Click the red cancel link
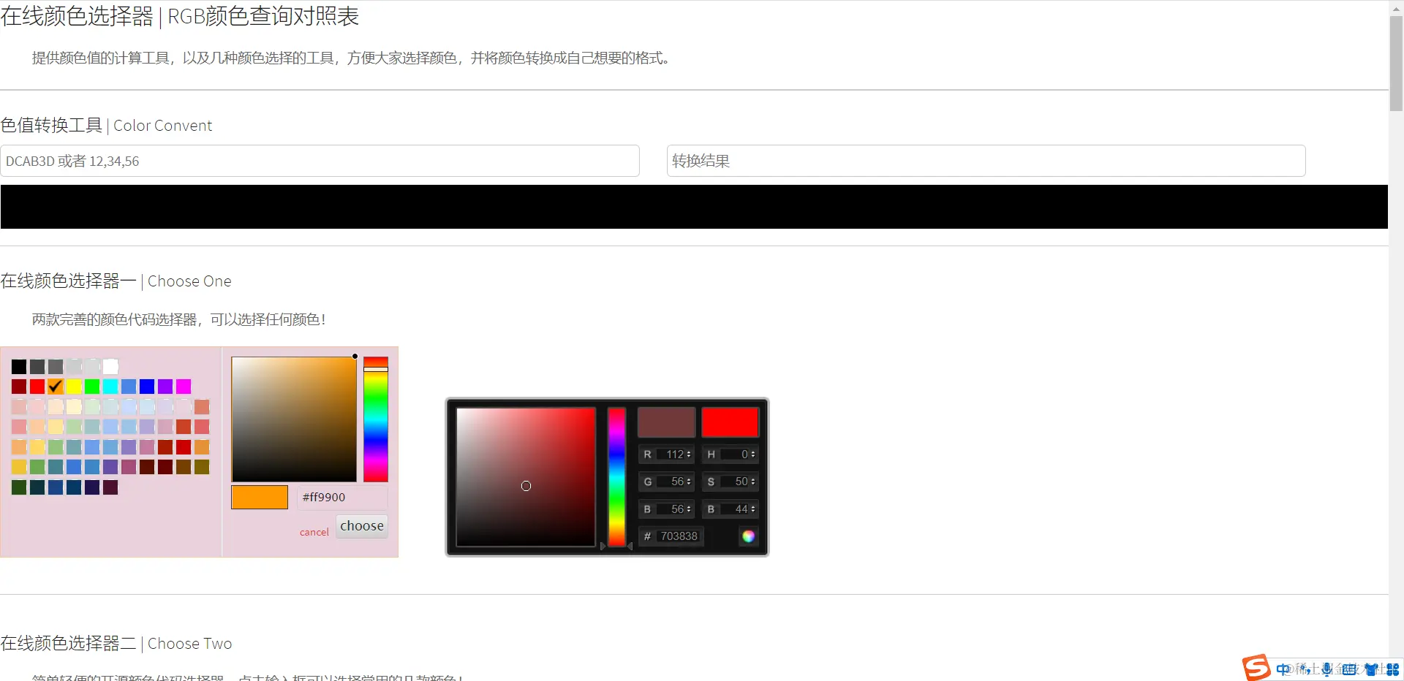Viewport: 1404px width, 681px height. click(x=314, y=532)
